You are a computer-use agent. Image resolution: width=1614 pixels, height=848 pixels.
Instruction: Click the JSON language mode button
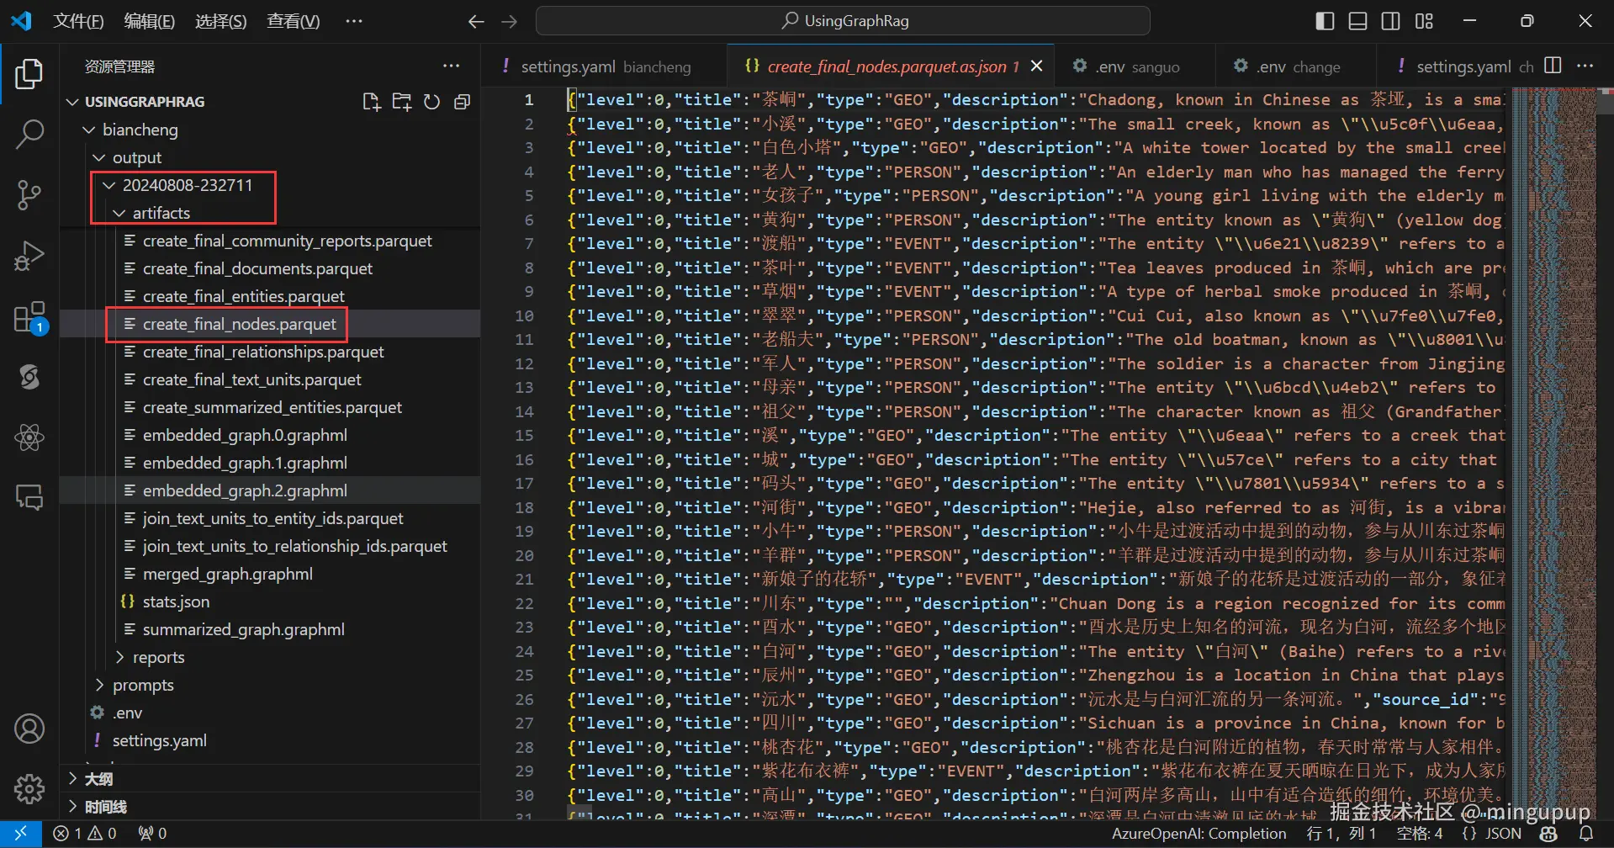tap(1492, 833)
